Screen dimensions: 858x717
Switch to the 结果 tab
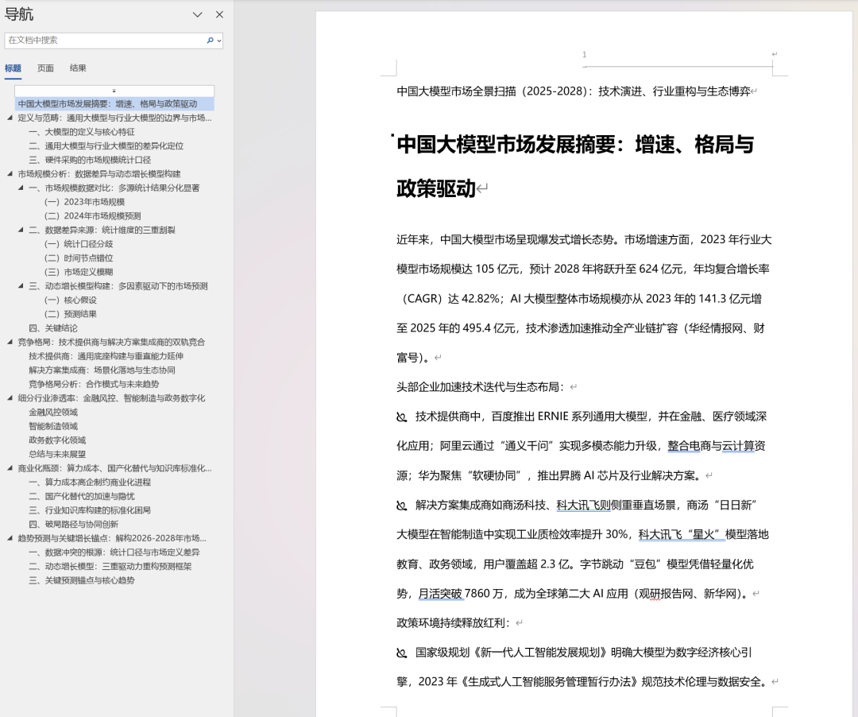pos(77,68)
